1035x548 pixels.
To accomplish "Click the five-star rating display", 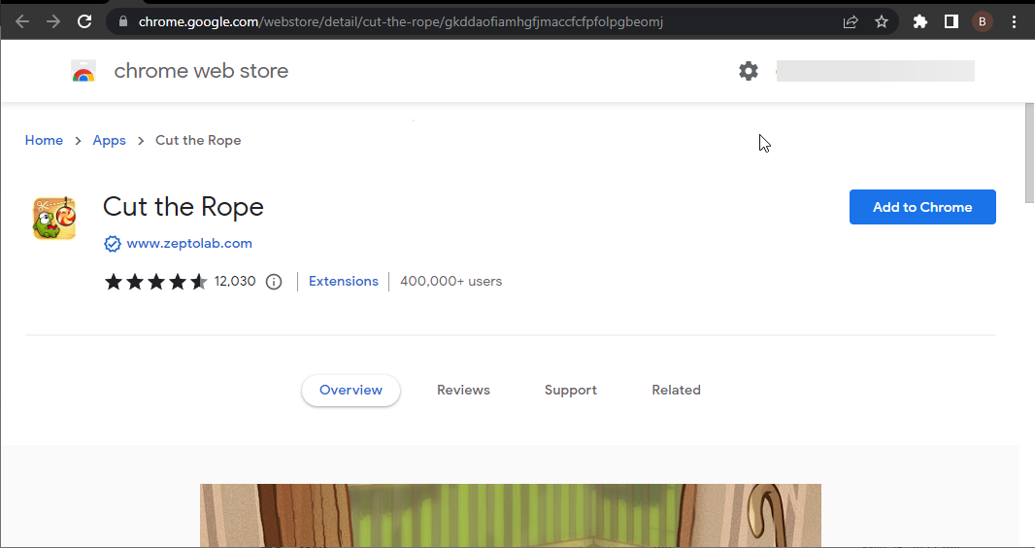I will [x=155, y=282].
